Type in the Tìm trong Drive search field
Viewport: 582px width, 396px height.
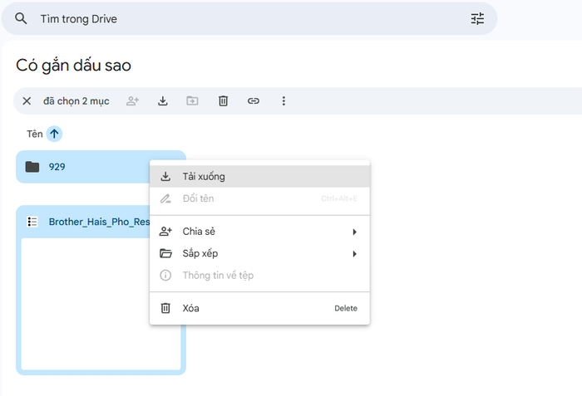[249, 19]
